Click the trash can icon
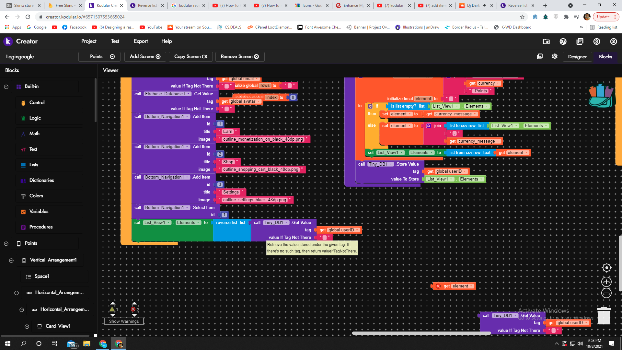The image size is (622, 350). click(604, 316)
